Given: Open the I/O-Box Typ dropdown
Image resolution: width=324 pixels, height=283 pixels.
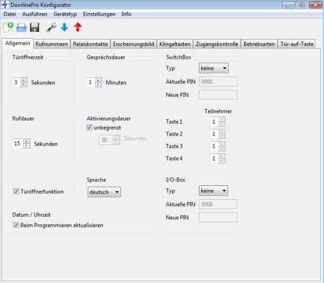Looking at the screenshot, I should pyautogui.click(x=213, y=191).
